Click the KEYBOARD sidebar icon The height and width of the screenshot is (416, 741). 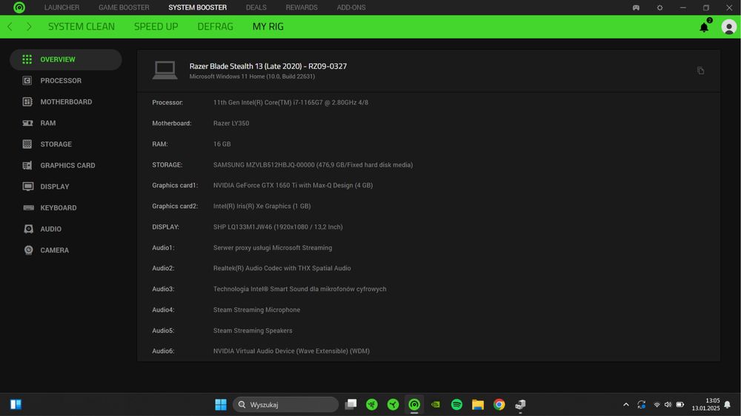click(28, 208)
